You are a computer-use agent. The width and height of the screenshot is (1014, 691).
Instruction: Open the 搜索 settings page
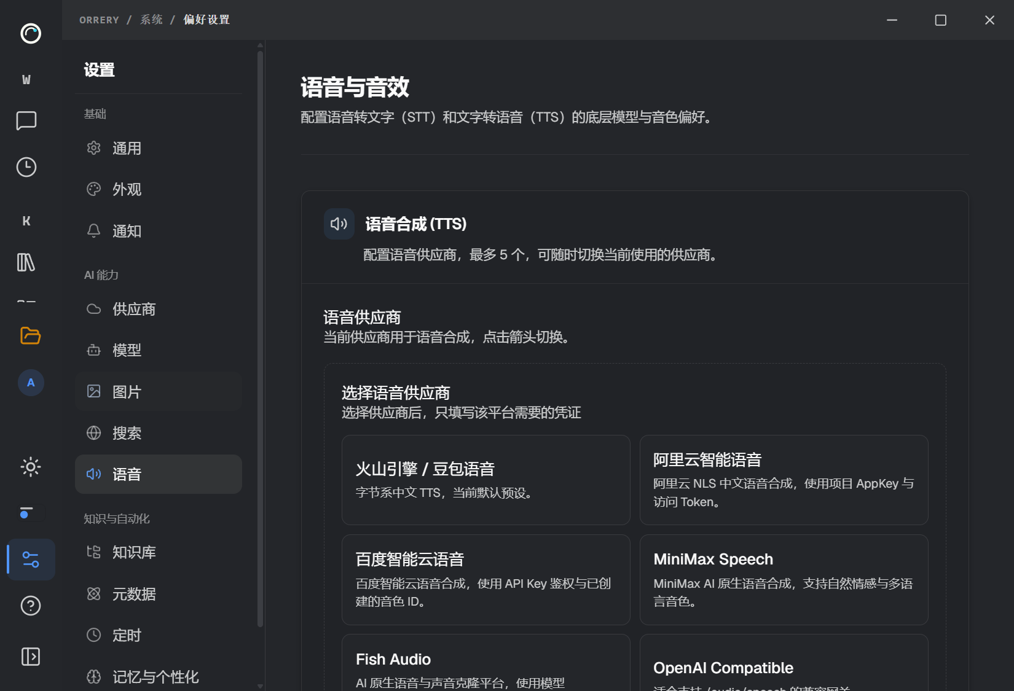[159, 433]
